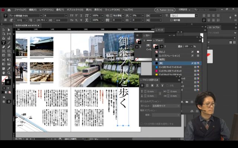Click the new swatch button in Swatches panel
Image resolution: width=238 pixels, height=148 pixels.
[192, 102]
